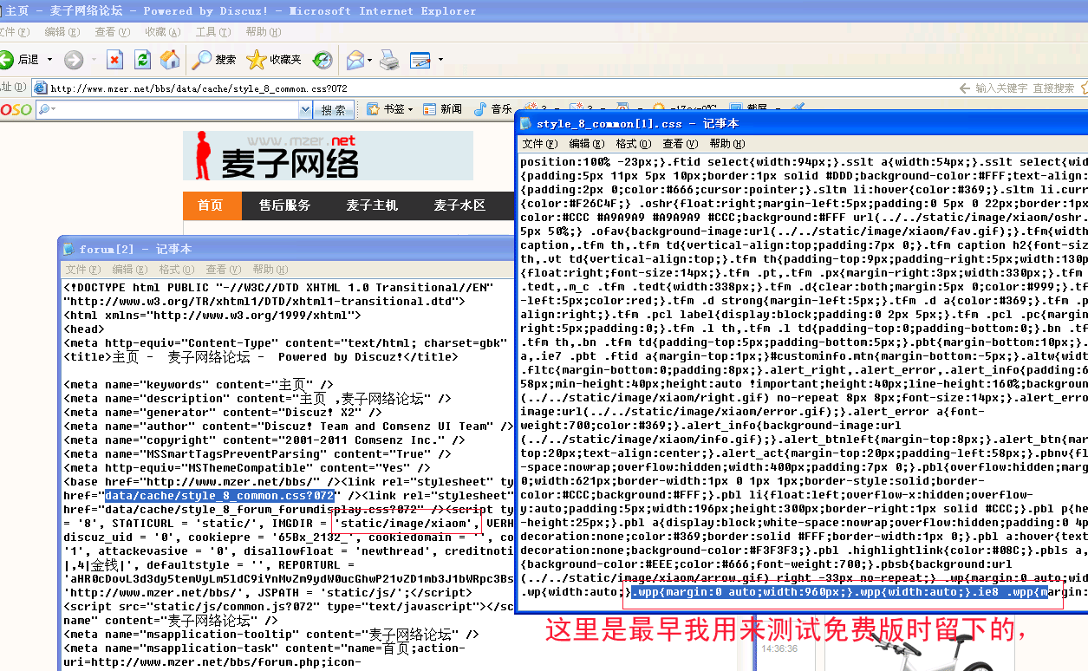Open 文件(F) menu in forum[2] notepad
Viewport: 1088px width, 671px height.
click(x=83, y=270)
